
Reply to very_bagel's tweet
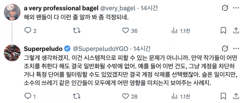[28, 31]
